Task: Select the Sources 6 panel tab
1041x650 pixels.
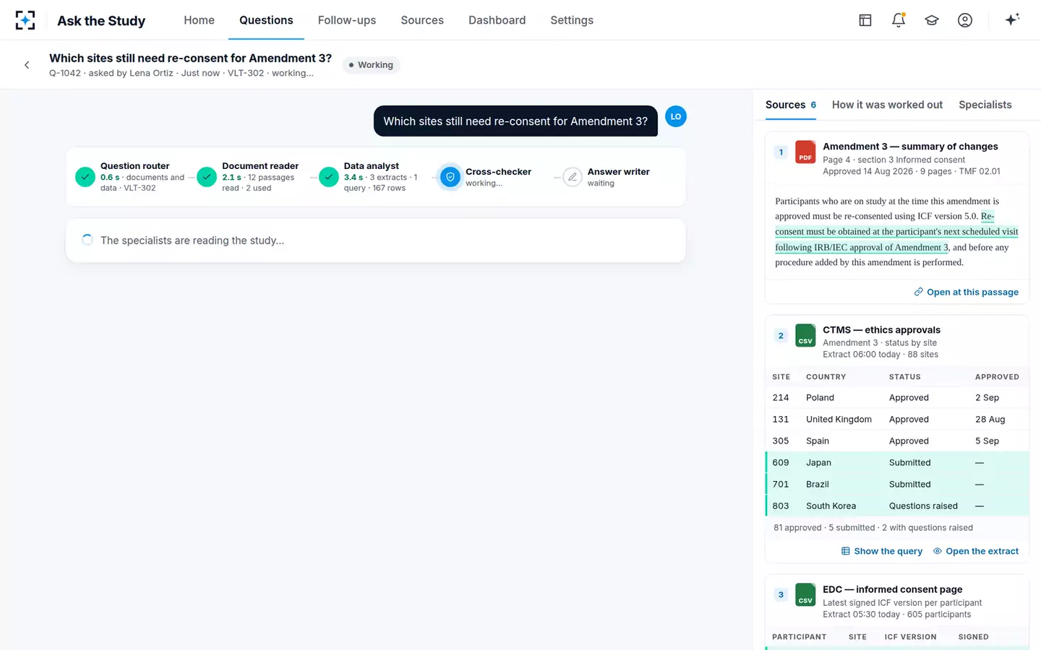Action: (x=791, y=105)
